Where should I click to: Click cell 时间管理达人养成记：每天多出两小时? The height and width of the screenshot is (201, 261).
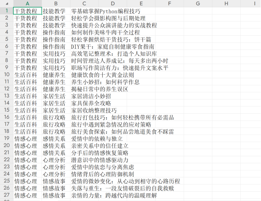click(x=120, y=61)
